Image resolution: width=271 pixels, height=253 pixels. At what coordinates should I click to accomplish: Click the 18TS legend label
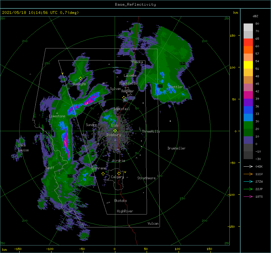tap(259, 196)
